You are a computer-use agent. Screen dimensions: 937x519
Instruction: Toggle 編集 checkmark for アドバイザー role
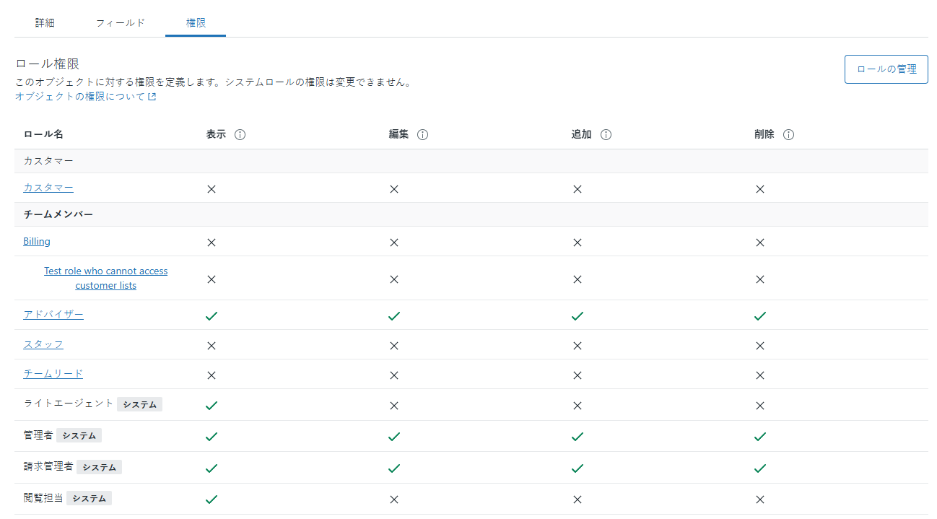coord(394,316)
